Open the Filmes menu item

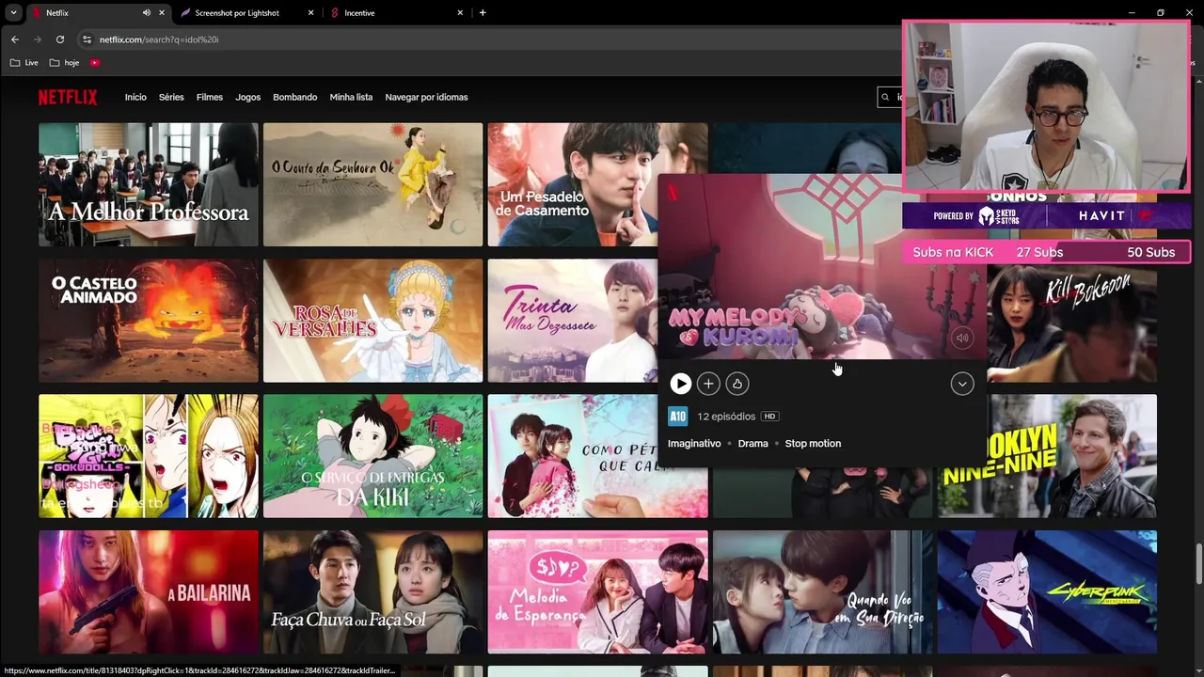210,97
